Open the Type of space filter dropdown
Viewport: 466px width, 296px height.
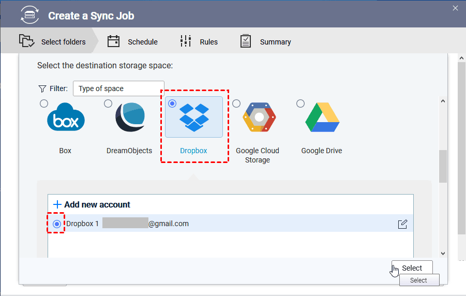[118, 88]
